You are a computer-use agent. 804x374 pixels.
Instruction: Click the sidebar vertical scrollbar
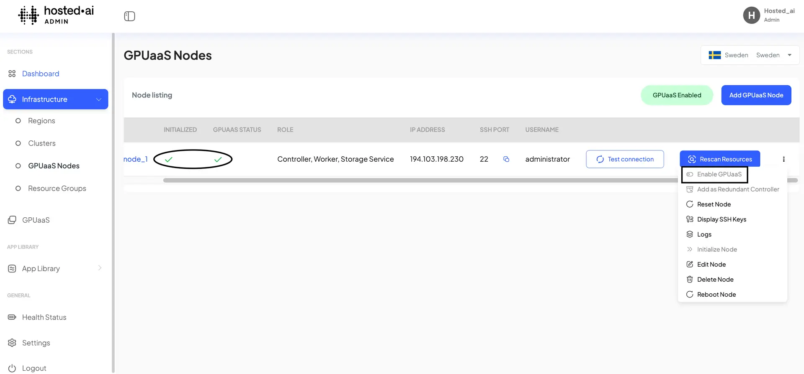[x=113, y=203]
